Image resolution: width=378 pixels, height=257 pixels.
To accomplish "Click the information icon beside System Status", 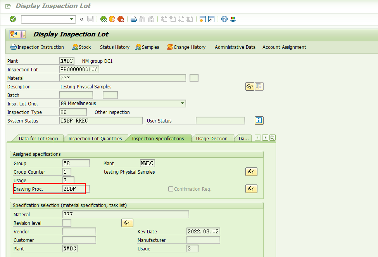I will 259,121.
